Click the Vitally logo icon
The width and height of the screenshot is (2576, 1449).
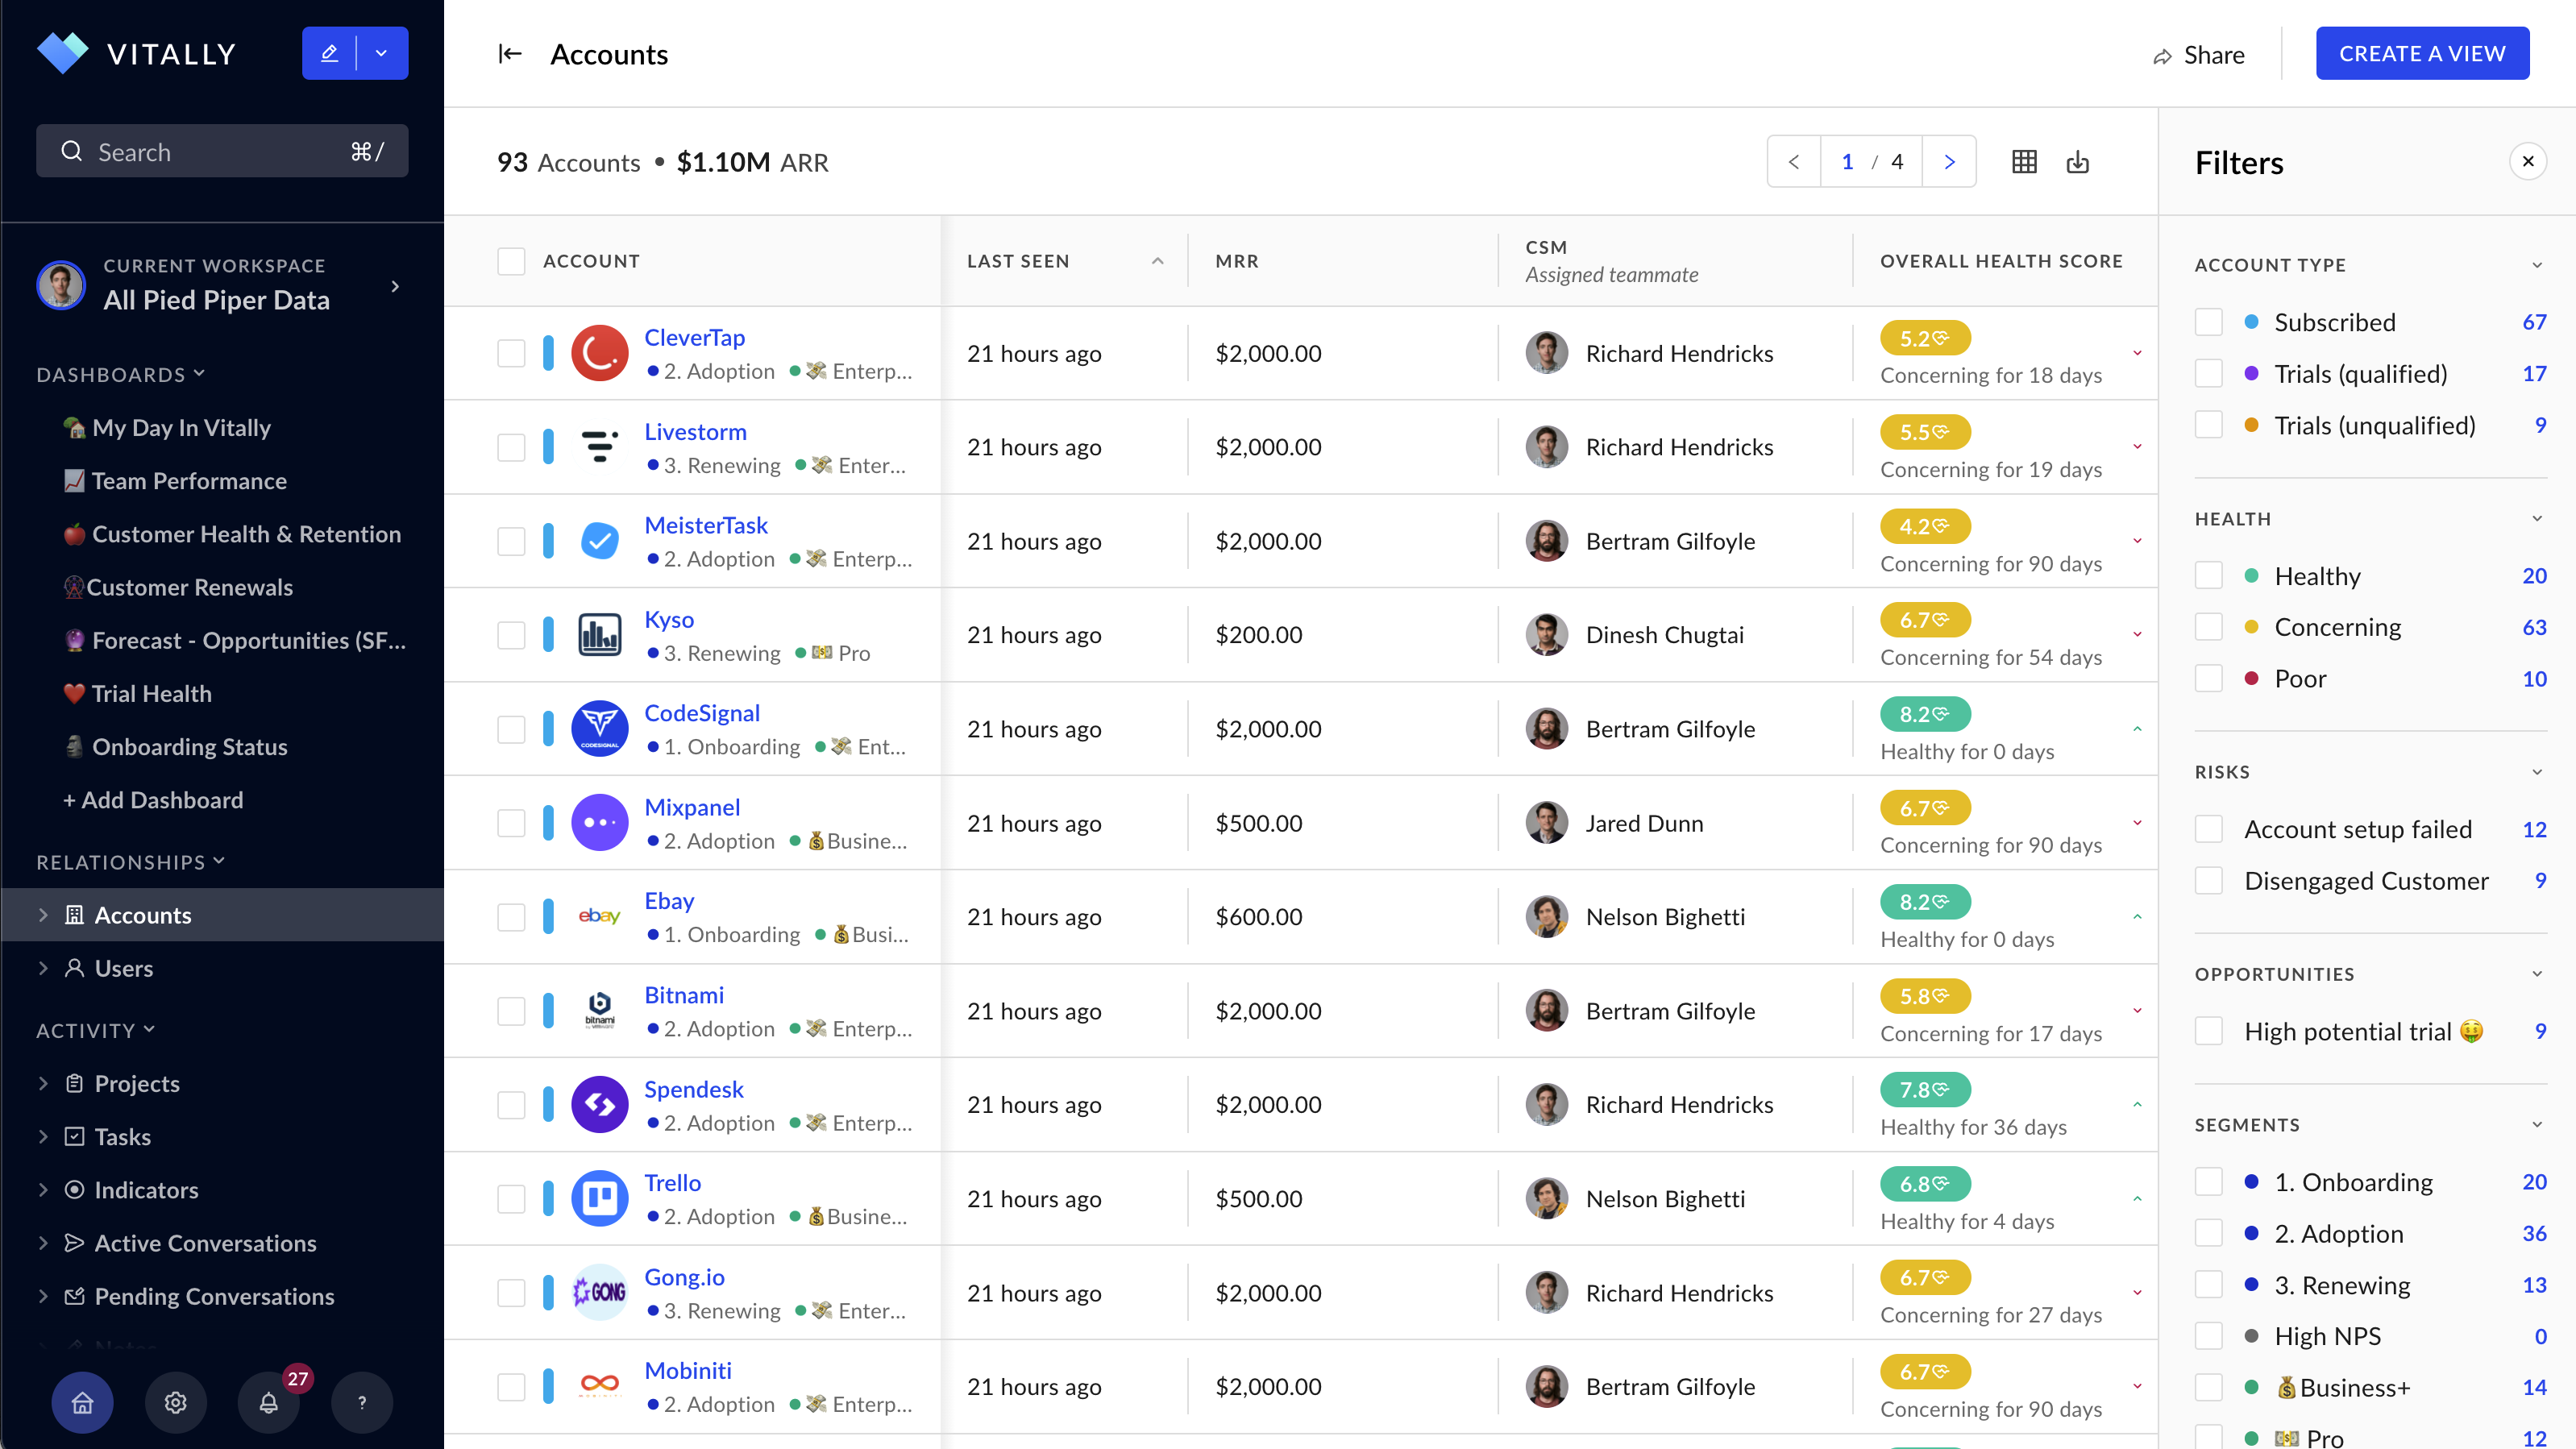pos(62,53)
